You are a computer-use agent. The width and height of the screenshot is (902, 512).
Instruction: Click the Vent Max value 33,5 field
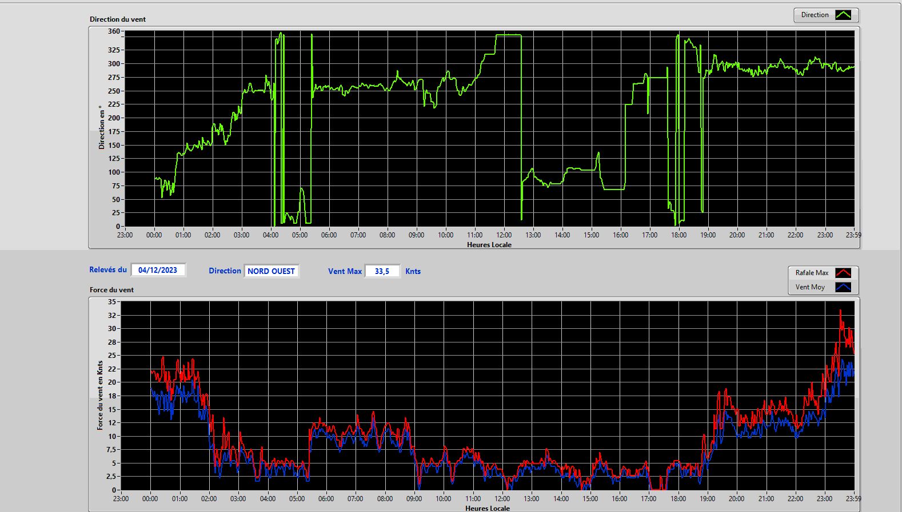pyautogui.click(x=382, y=271)
